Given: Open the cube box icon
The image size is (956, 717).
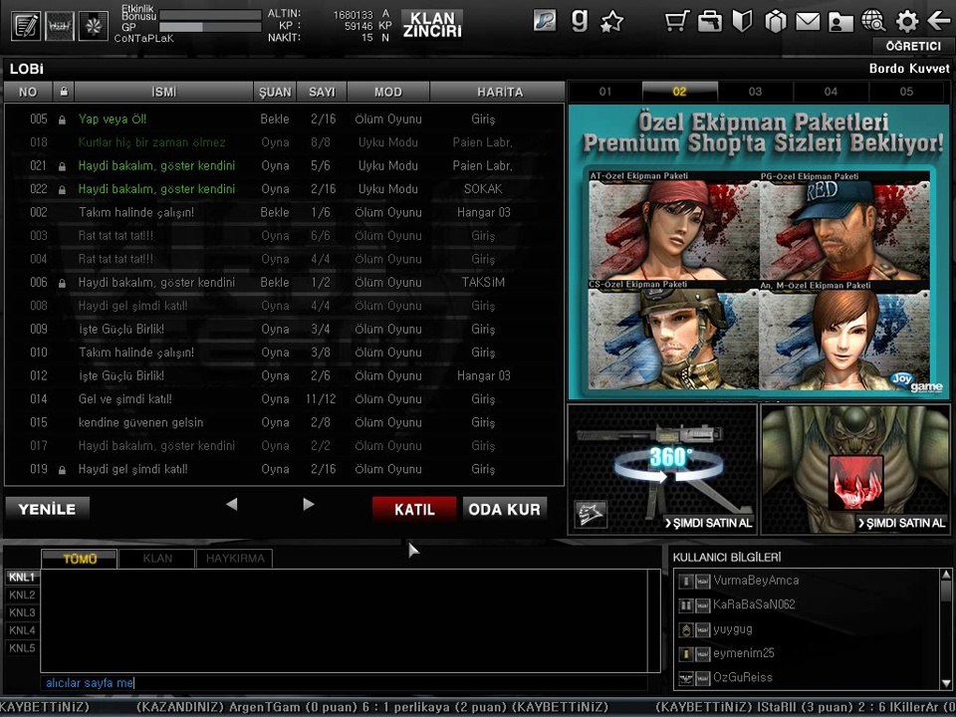Looking at the screenshot, I should 776,21.
